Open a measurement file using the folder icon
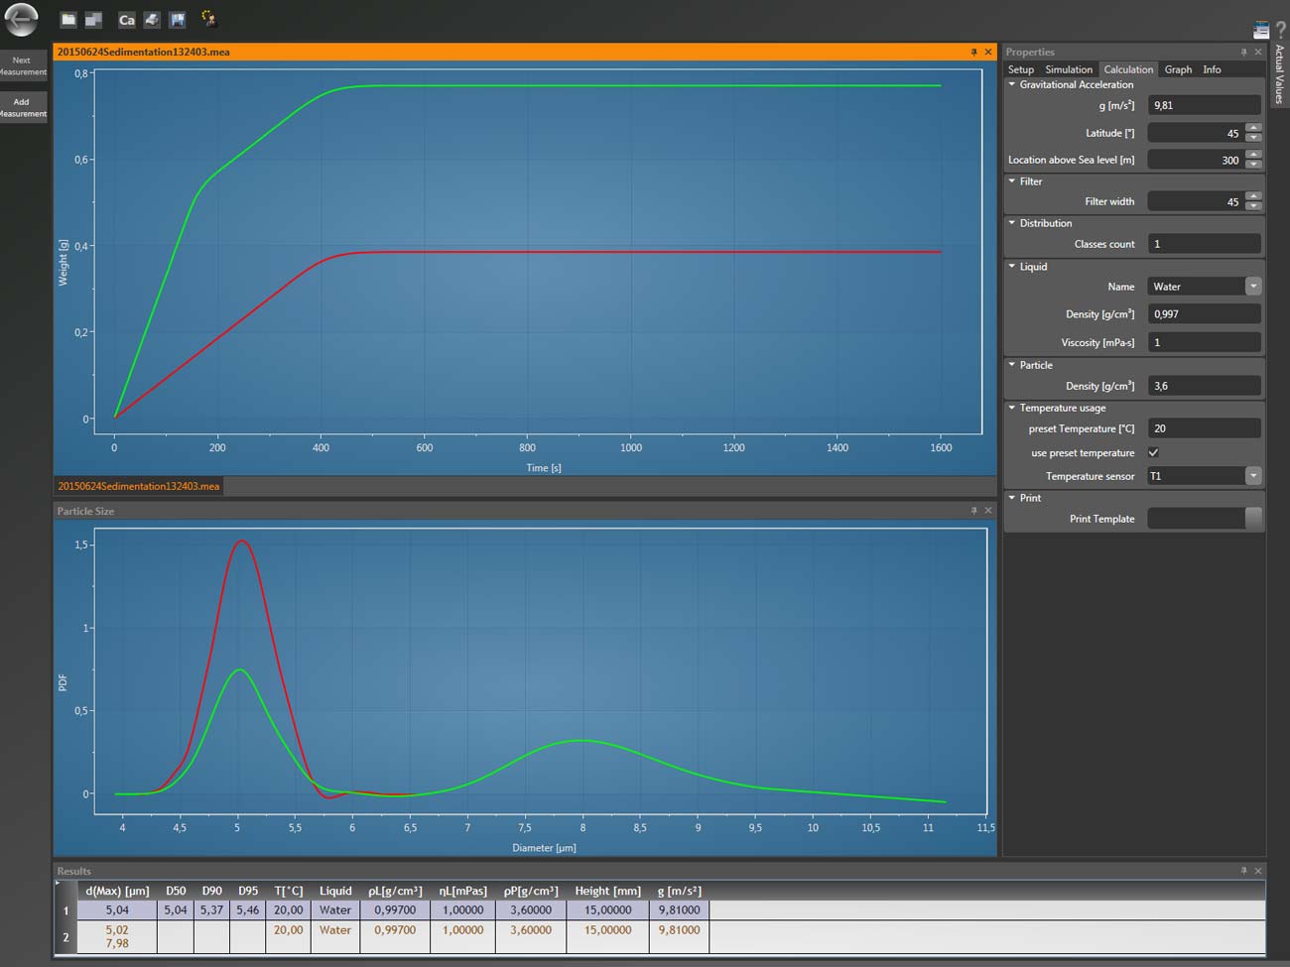This screenshot has width=1290, height=967. point(67,19)
